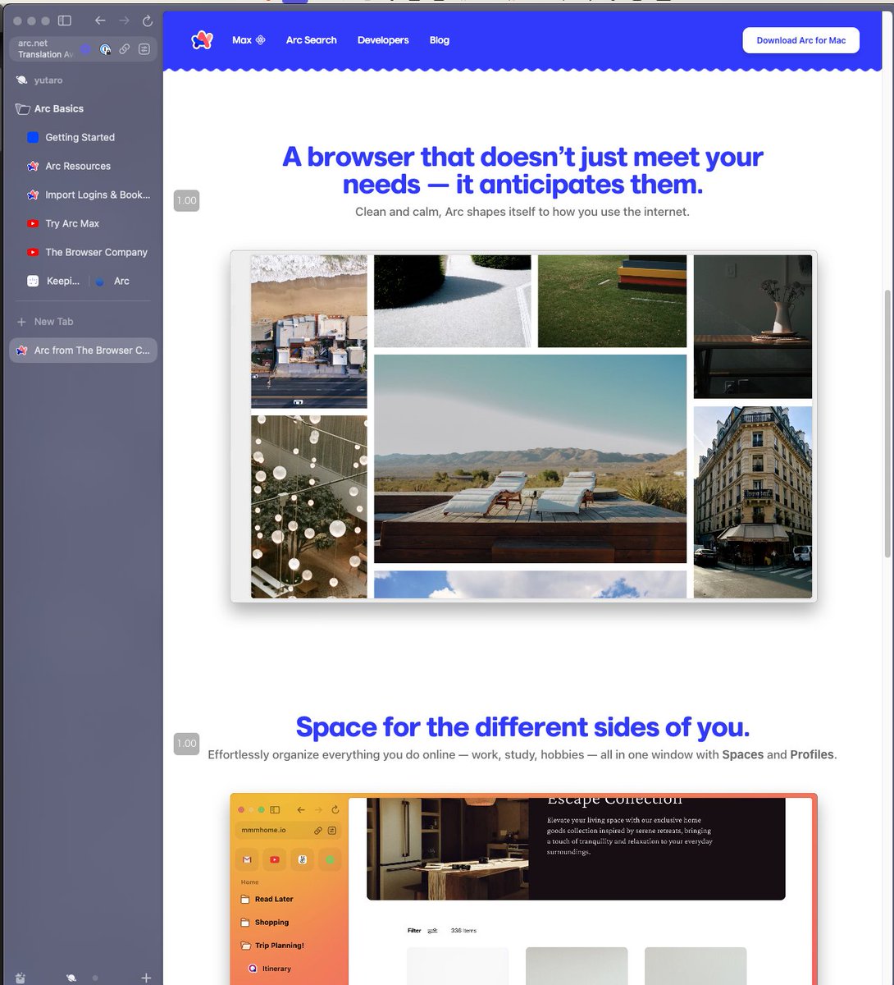The height and width of the screenshot is (985, 894).
Task: Click the demo back arrow
Action: (301, 809)
